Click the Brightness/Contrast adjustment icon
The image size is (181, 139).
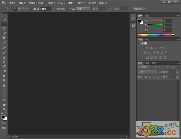147,48
